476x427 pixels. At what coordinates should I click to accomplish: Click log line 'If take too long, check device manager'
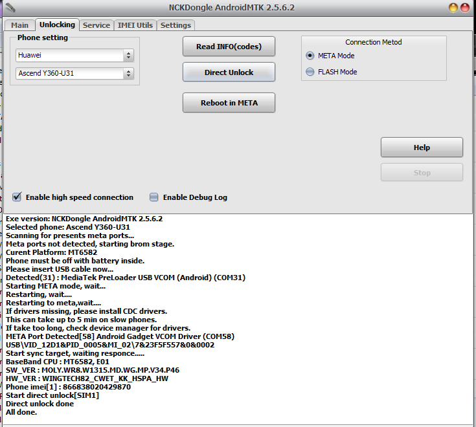click(98, 328)
